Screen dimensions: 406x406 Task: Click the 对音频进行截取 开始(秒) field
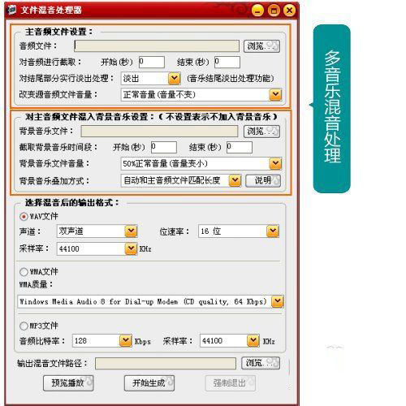(x=152, y=62)
